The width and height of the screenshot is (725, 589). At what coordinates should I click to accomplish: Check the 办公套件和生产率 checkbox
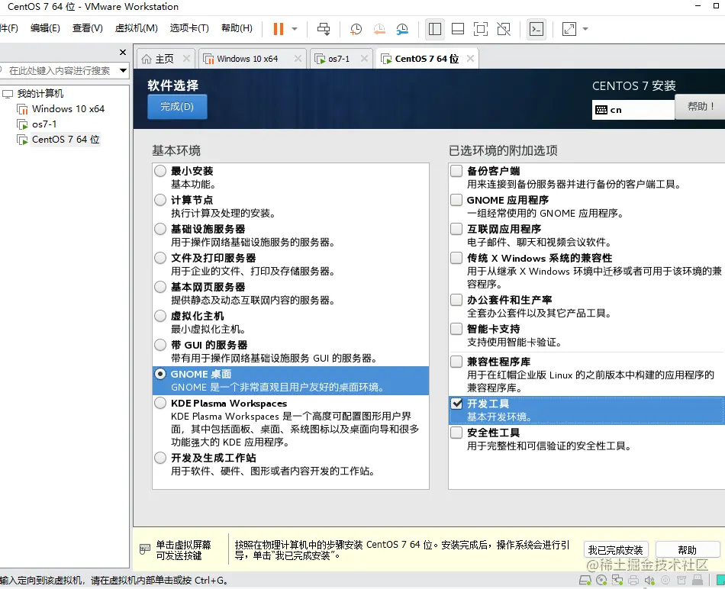(x=456, y=300)
